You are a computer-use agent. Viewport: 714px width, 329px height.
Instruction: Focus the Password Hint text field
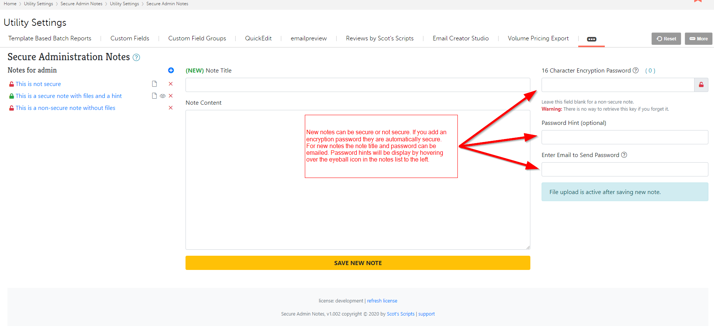624,137
